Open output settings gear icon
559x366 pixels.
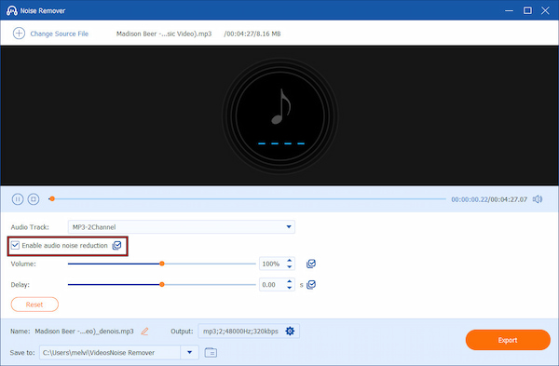tap(290, 331)
